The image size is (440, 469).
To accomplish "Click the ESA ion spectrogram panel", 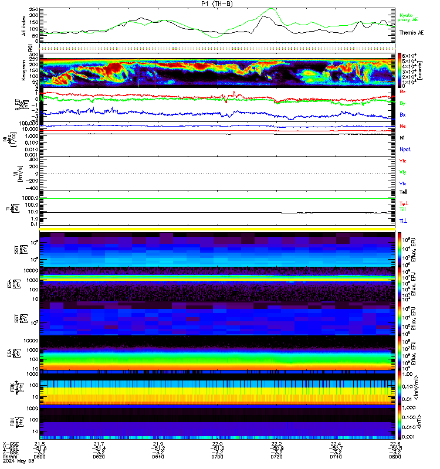I will 217,284.
